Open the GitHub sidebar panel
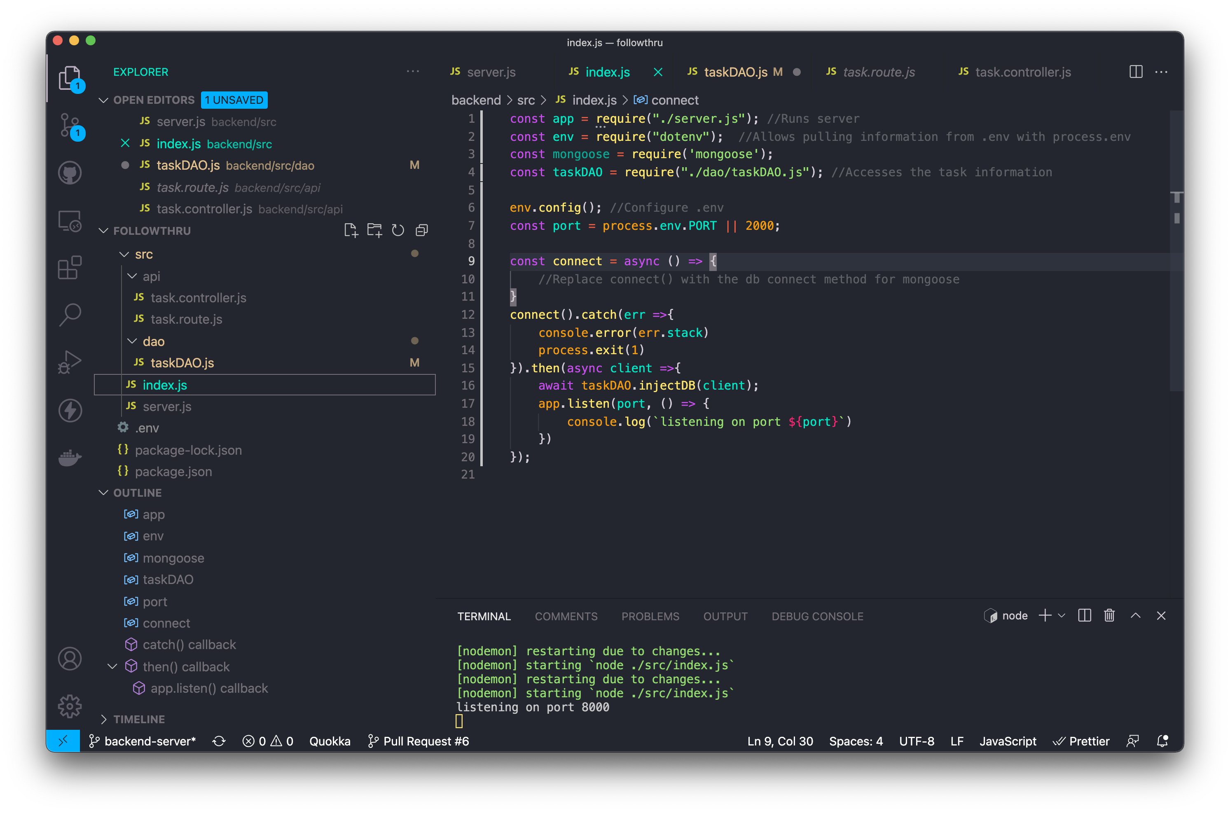 (70, 173)
